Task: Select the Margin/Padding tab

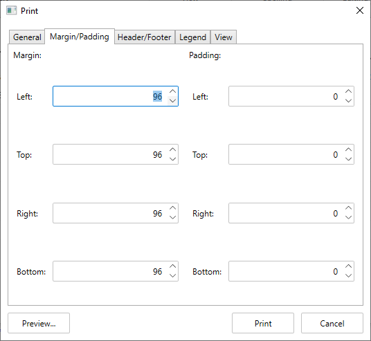Action: [80, 37]
